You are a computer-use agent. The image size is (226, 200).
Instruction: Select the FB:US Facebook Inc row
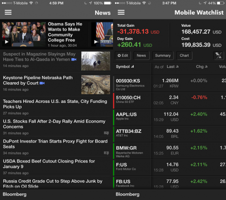point(169,183)
